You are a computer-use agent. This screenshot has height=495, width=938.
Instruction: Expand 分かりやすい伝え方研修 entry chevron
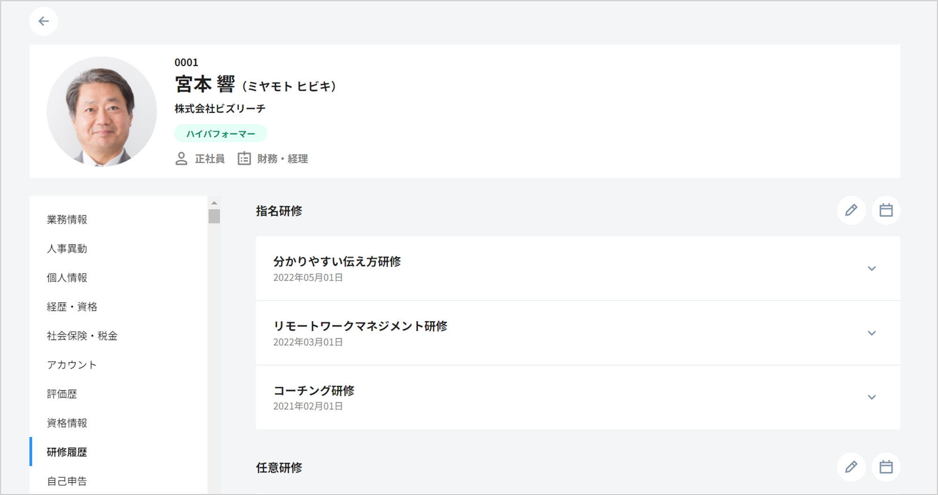[872, 269]
